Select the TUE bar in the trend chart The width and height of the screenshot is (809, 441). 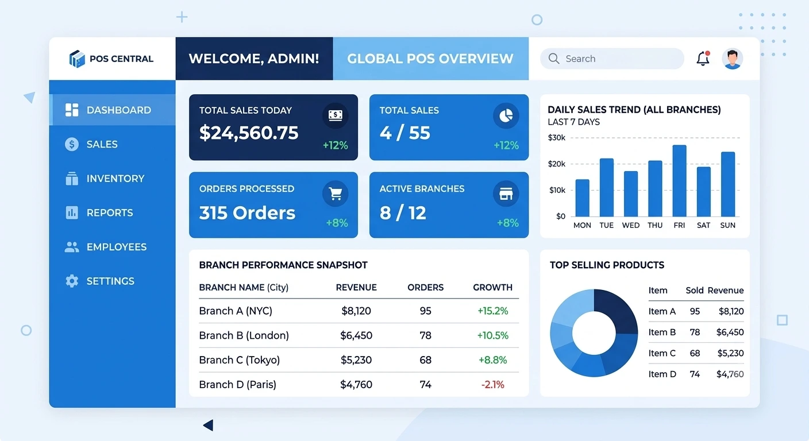coord(606,187)
